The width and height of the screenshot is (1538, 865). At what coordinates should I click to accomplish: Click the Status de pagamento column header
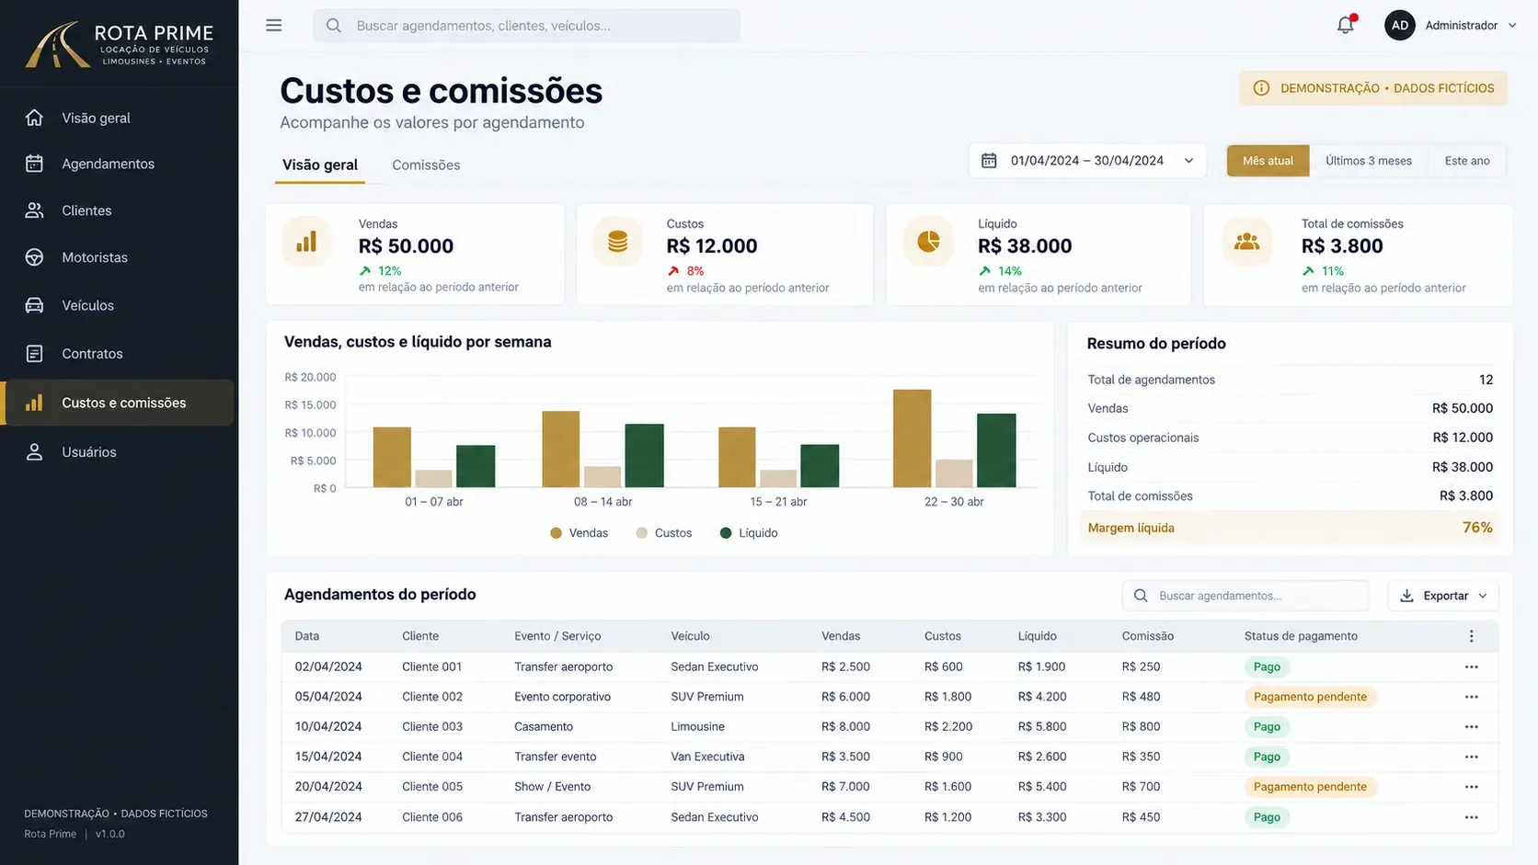pos(1301,636)
